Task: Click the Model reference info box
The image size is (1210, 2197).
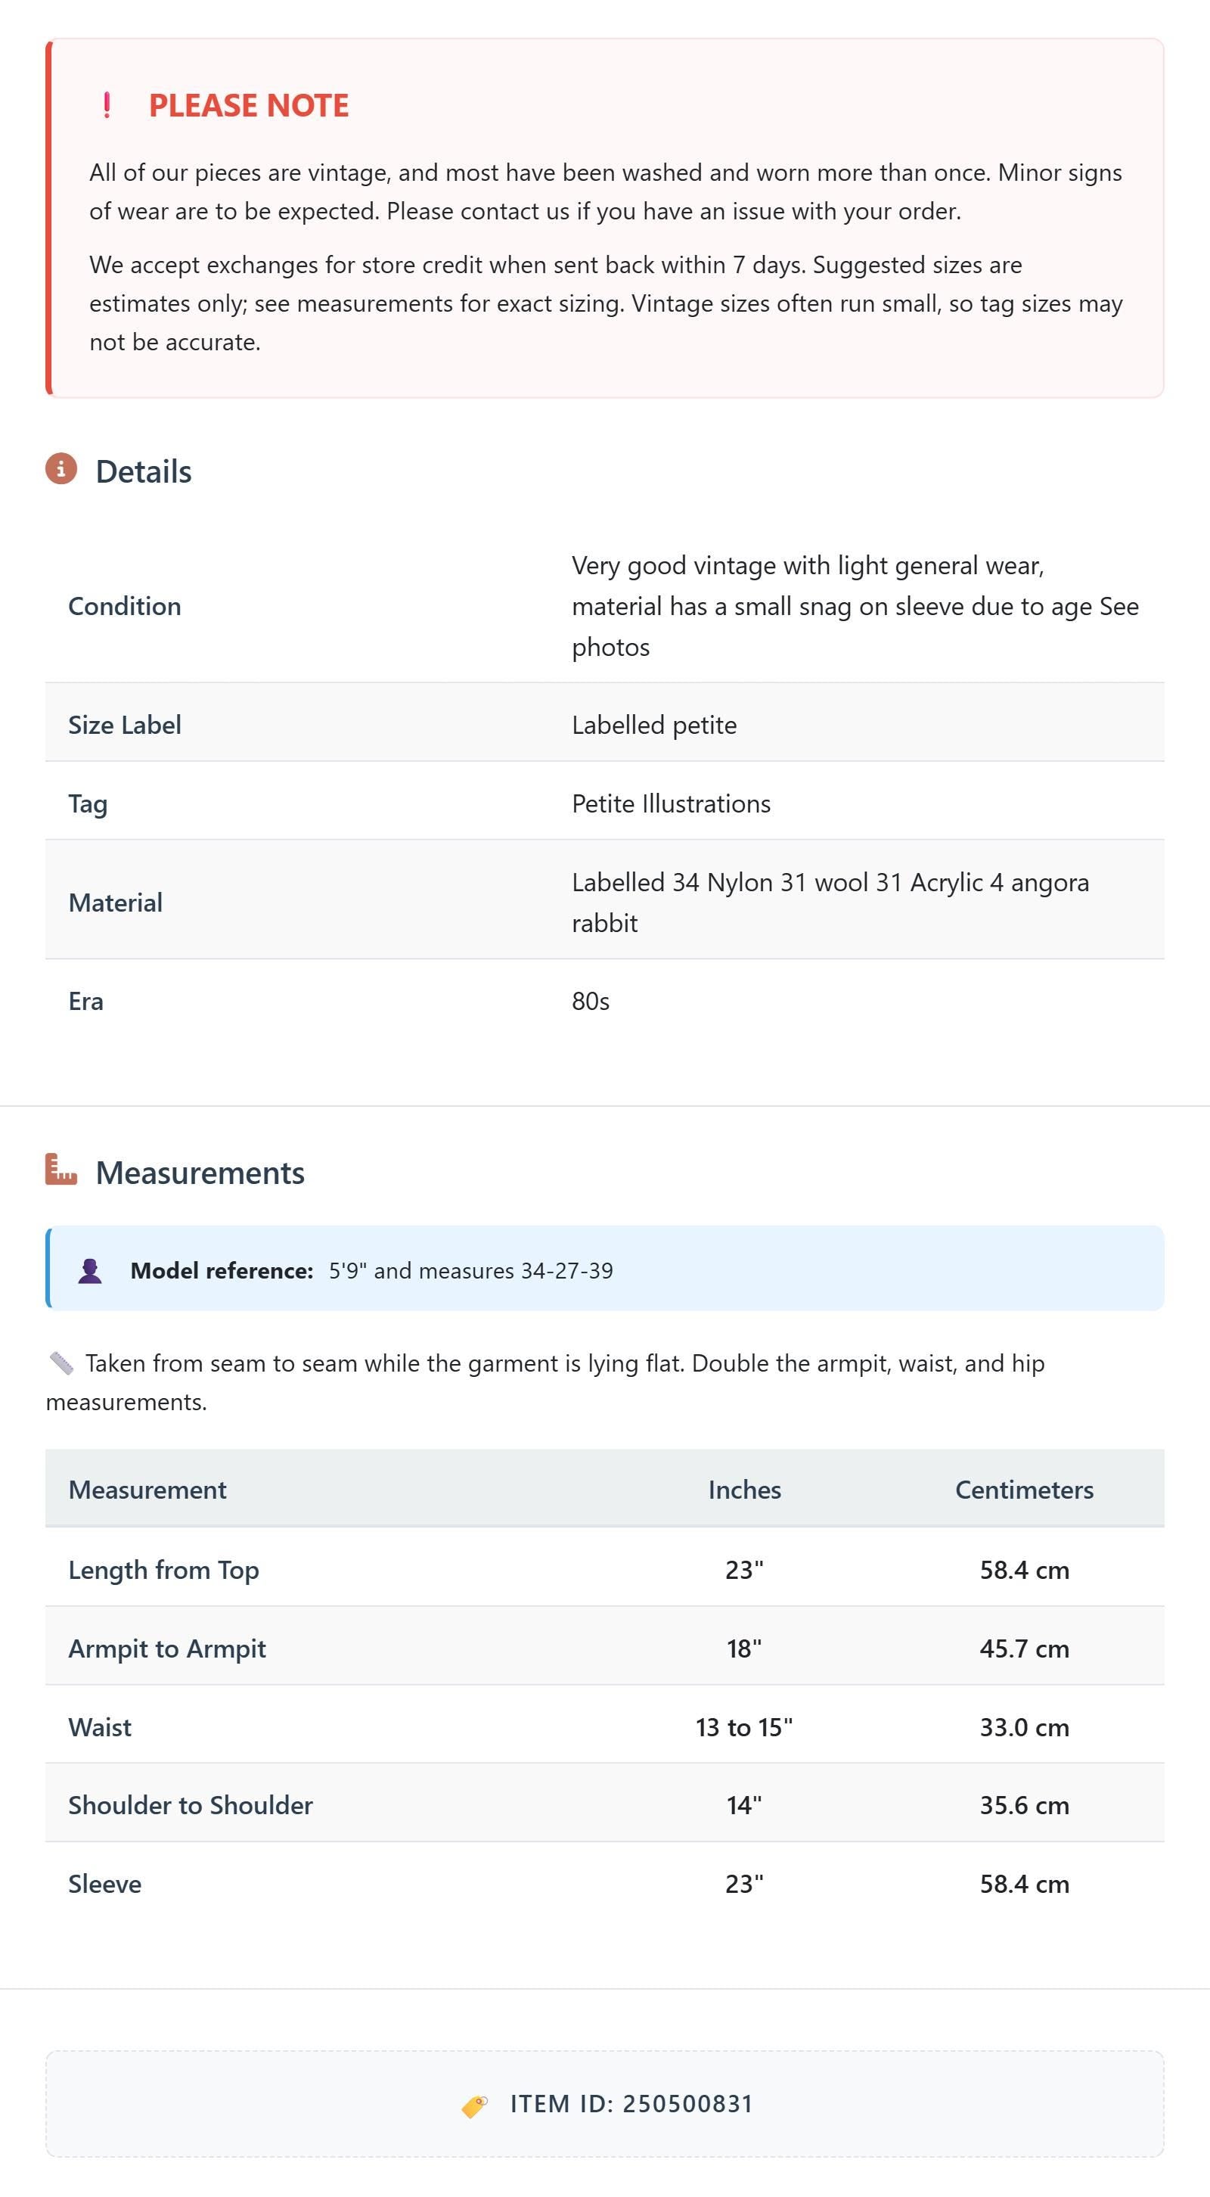Action: (604, 1268)
